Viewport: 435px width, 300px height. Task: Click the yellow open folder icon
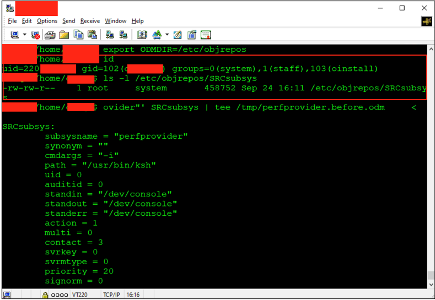64,35
